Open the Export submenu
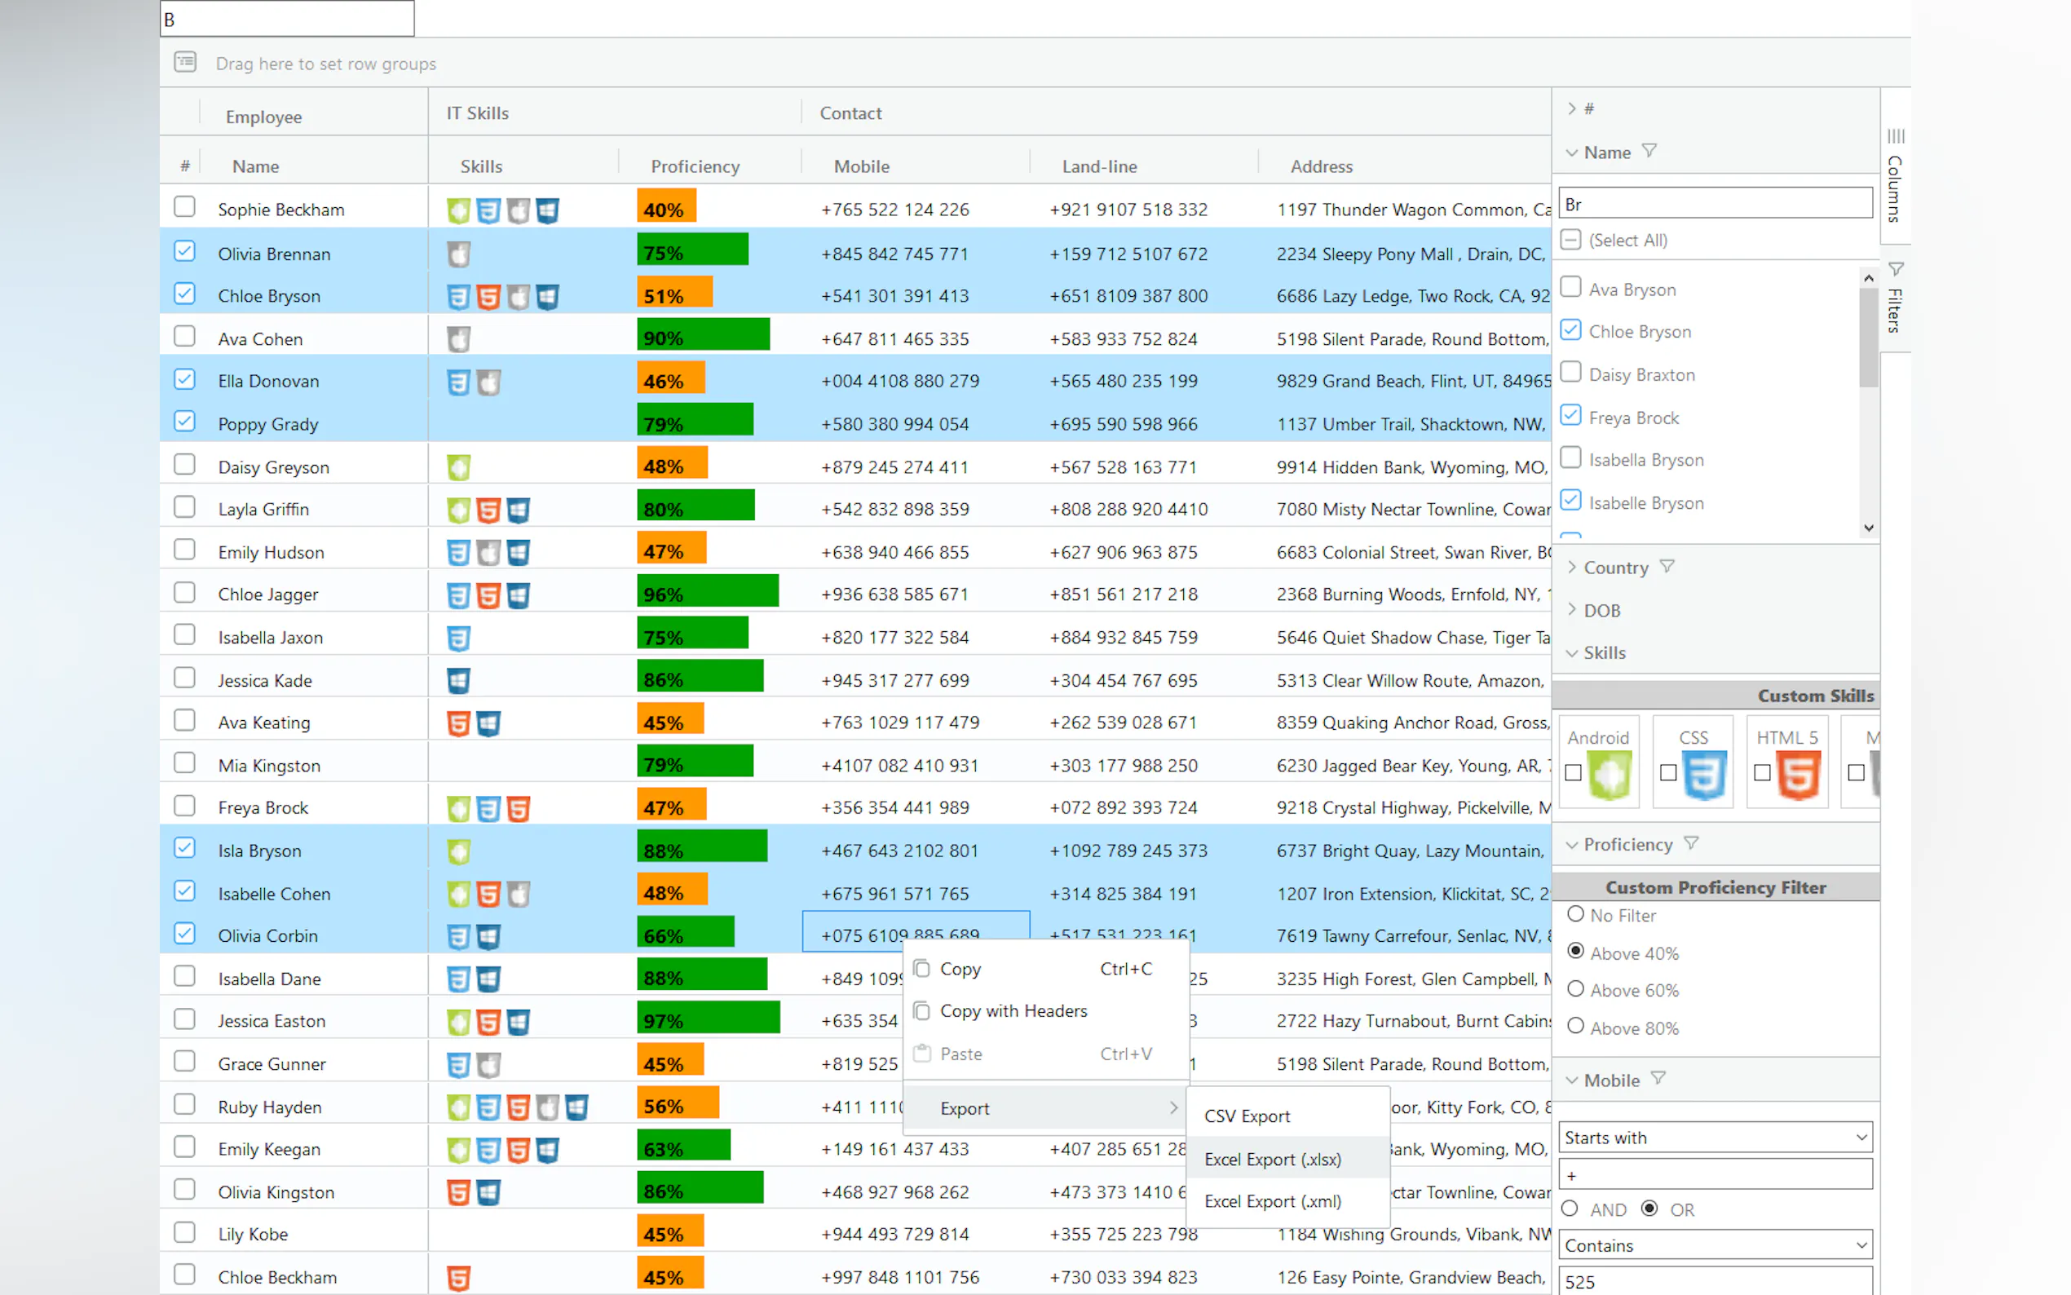Screen dimensions: 2071x1295 point(1045,1108)
